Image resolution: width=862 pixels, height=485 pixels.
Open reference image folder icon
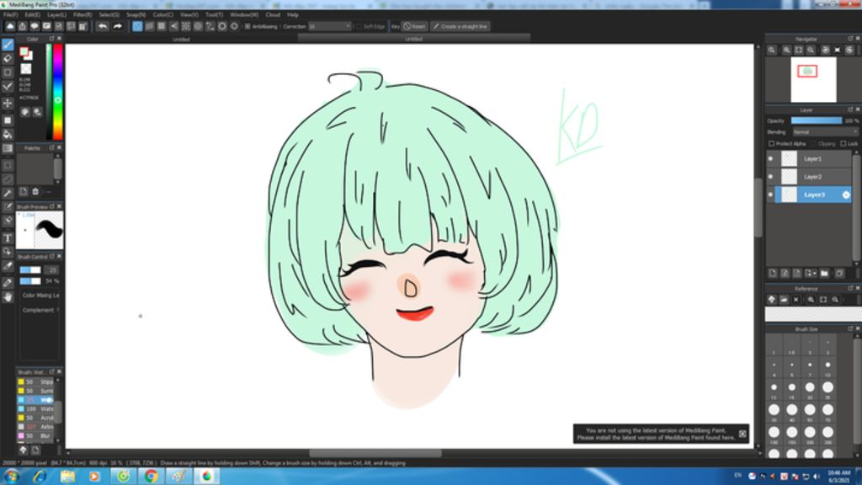pos(784,300)
